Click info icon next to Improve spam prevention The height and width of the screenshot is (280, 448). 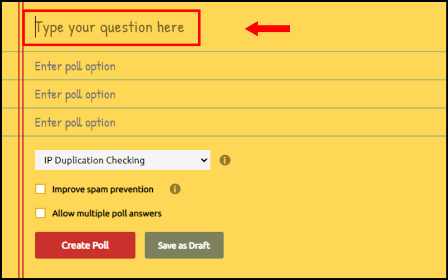pos(175,189)
